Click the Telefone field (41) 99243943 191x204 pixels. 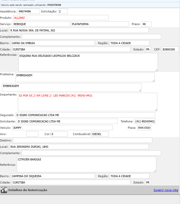[145, 121]
